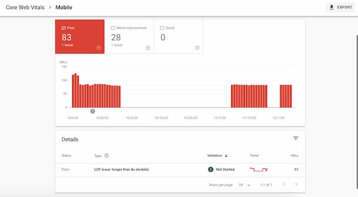
Task: Click the URLs column header
Action: [294, 156]
